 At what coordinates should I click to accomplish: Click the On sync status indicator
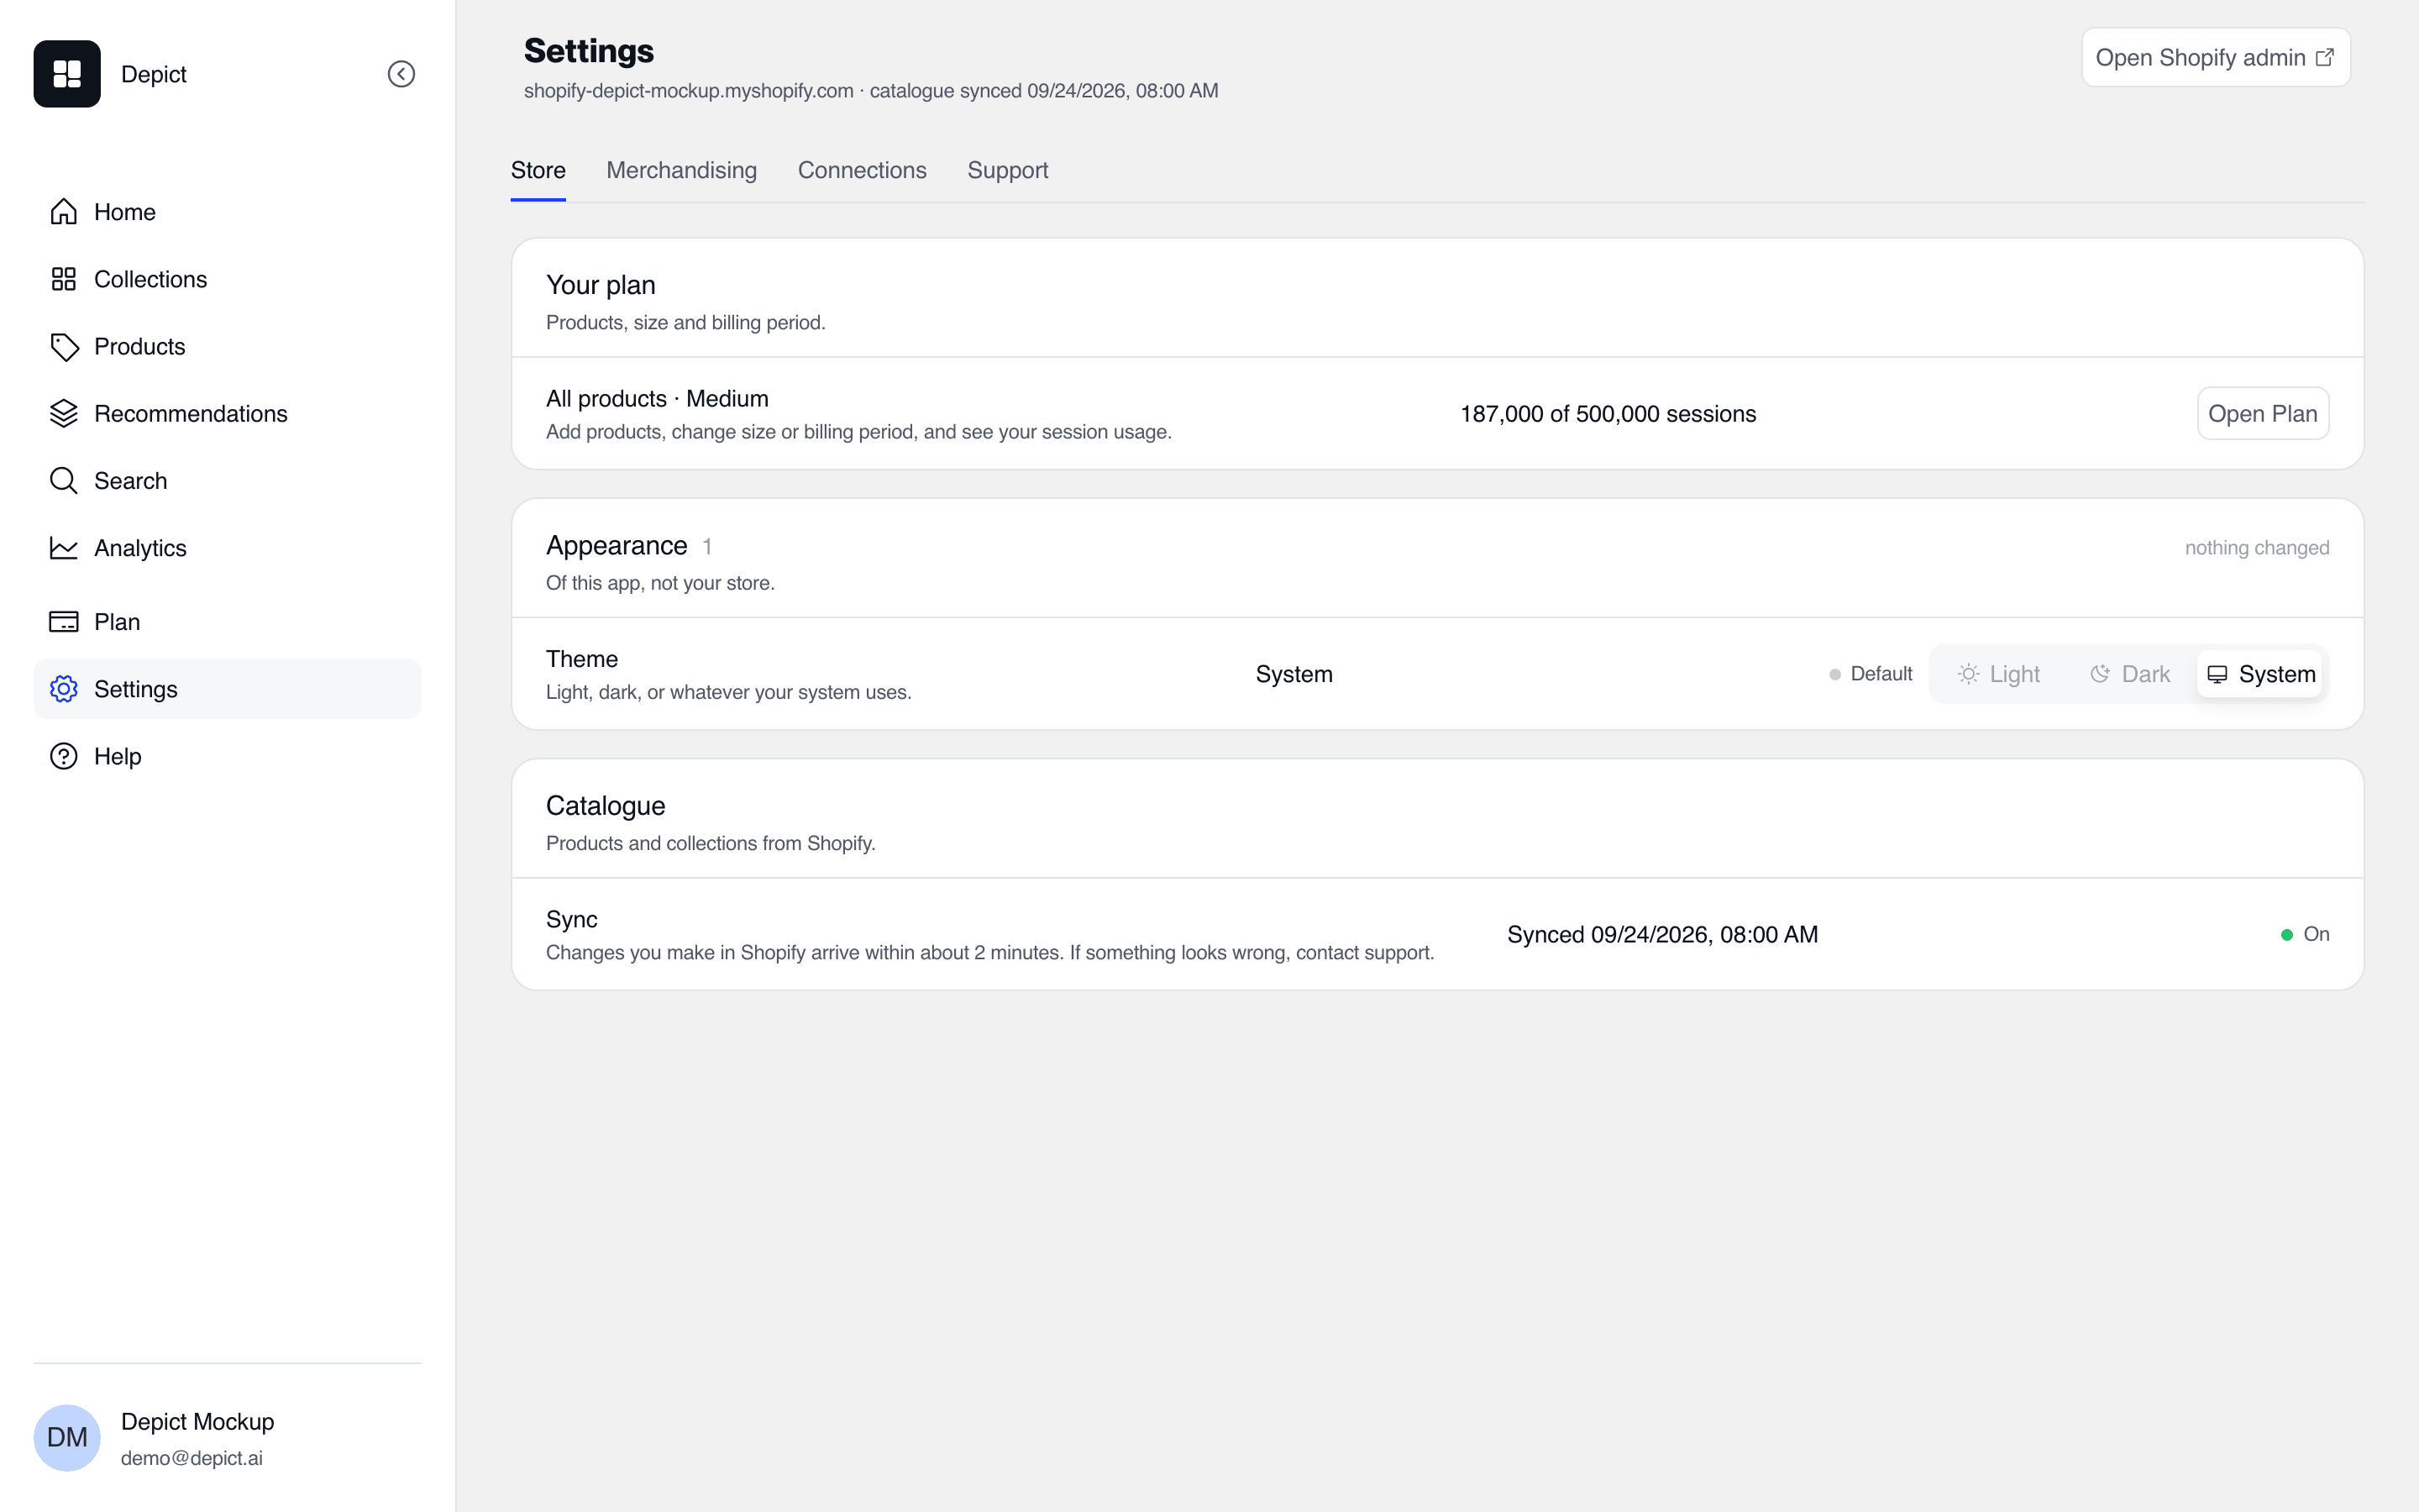pyautogui.click(x=2305, y=934)
